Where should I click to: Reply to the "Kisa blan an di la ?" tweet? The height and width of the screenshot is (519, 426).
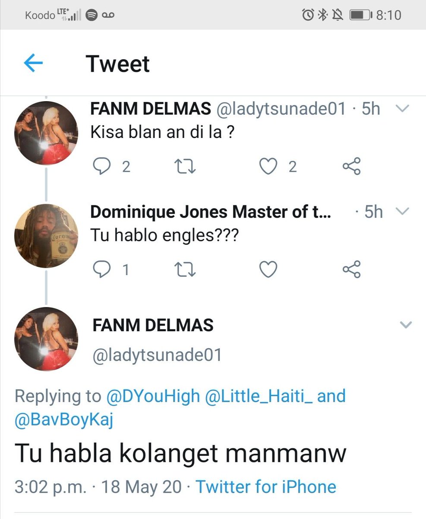point(102,167)
